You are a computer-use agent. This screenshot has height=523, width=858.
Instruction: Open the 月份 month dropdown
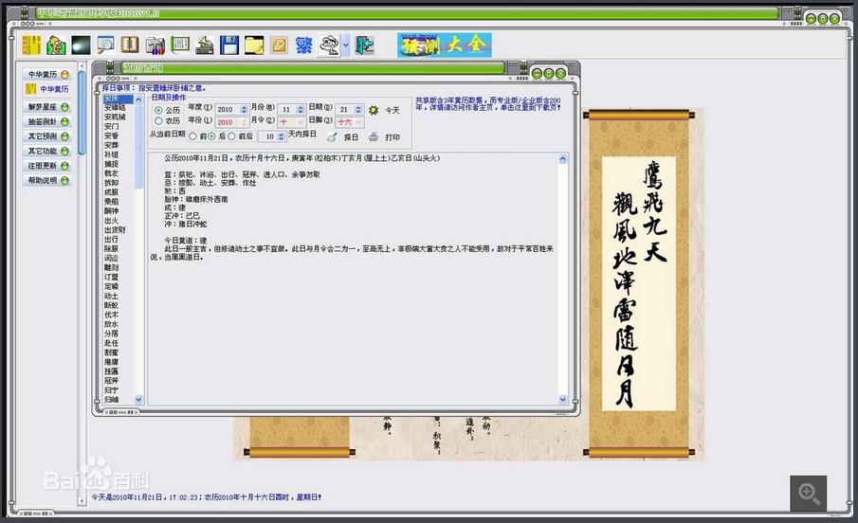(x=299, y=110)
